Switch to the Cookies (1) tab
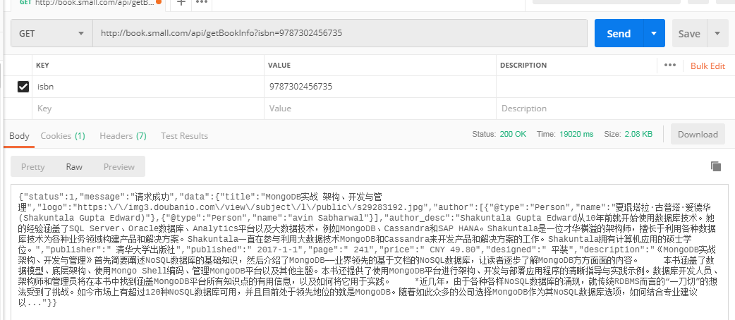This screenshot has height=320, width=735. click(63, 136)
